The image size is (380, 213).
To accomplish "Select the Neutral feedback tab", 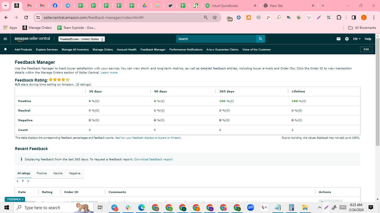I will (58, 173).
